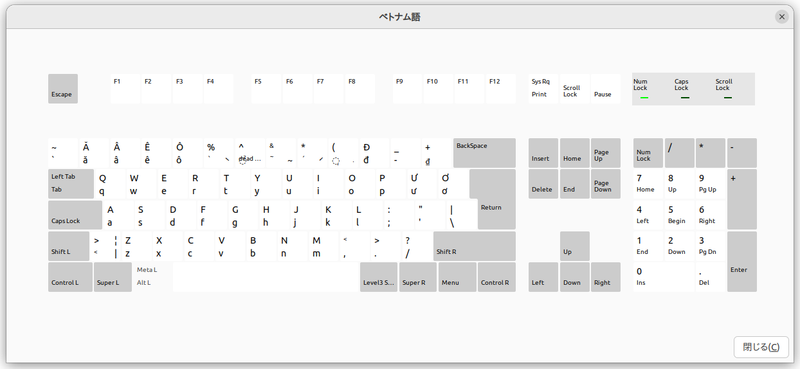Click the Scroll Lock key near Pause
The width and height of the screenshot is (800, 369).
coord(574,89)
